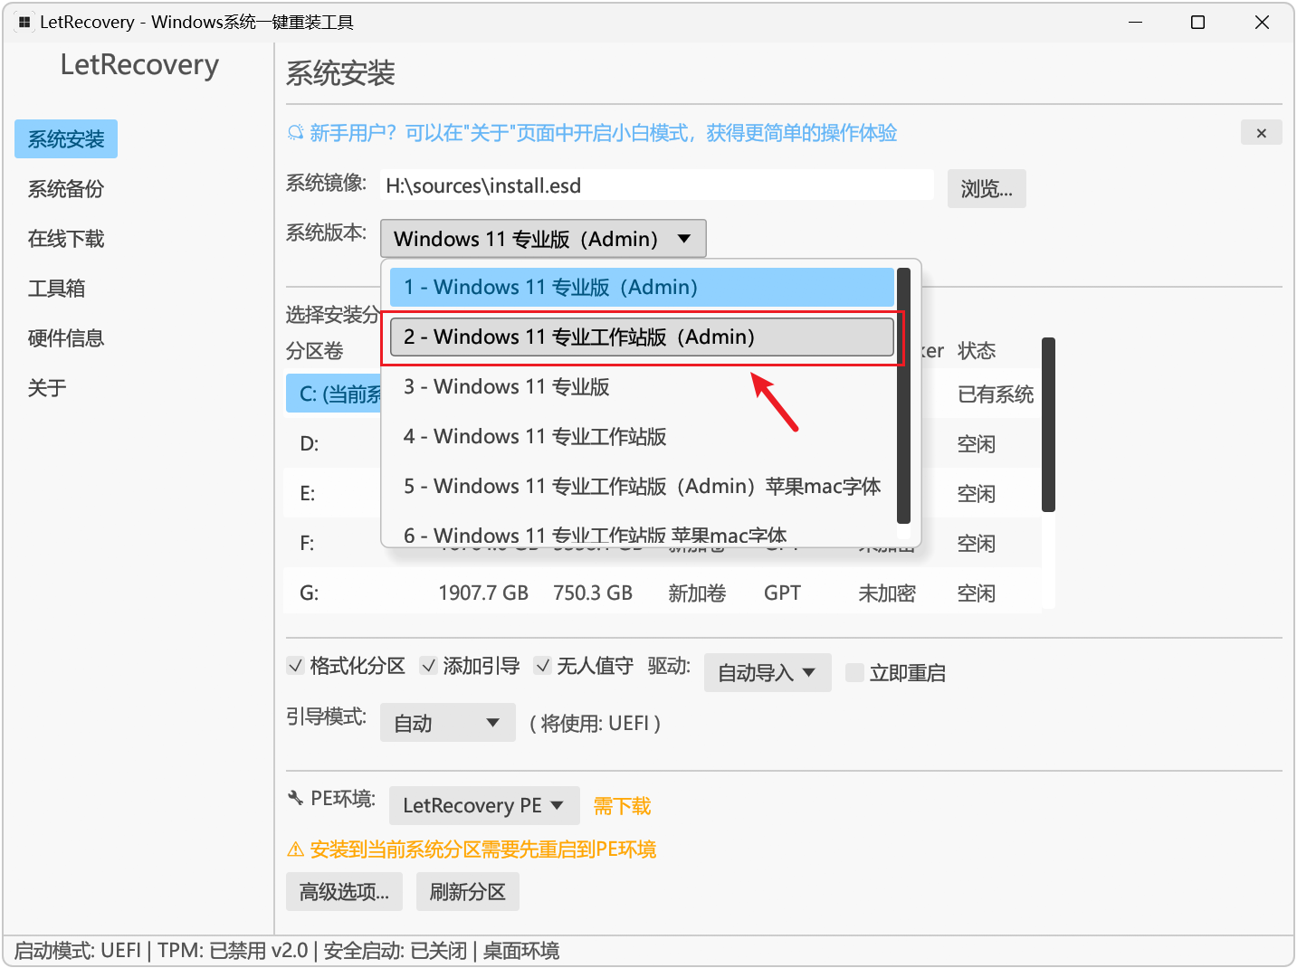Click the status bar boot info text
Viewport: 1297px width, 968px height.
click(287, 951)
